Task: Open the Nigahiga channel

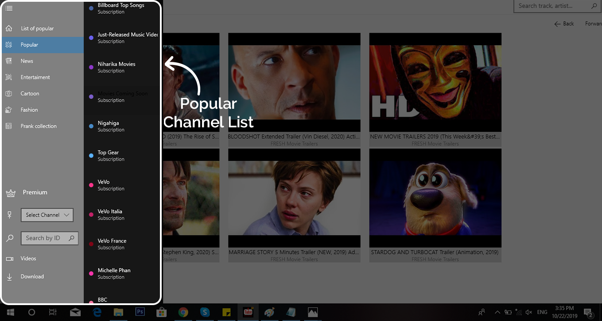Action: click(x=122, y=126)
